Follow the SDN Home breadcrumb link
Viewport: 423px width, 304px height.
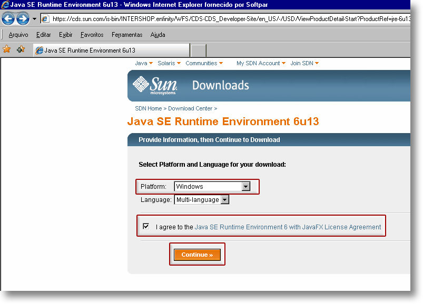[149, 108]
